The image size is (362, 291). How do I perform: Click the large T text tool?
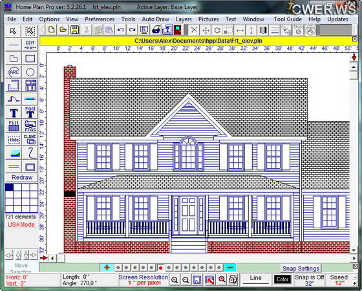coord(13,113)
